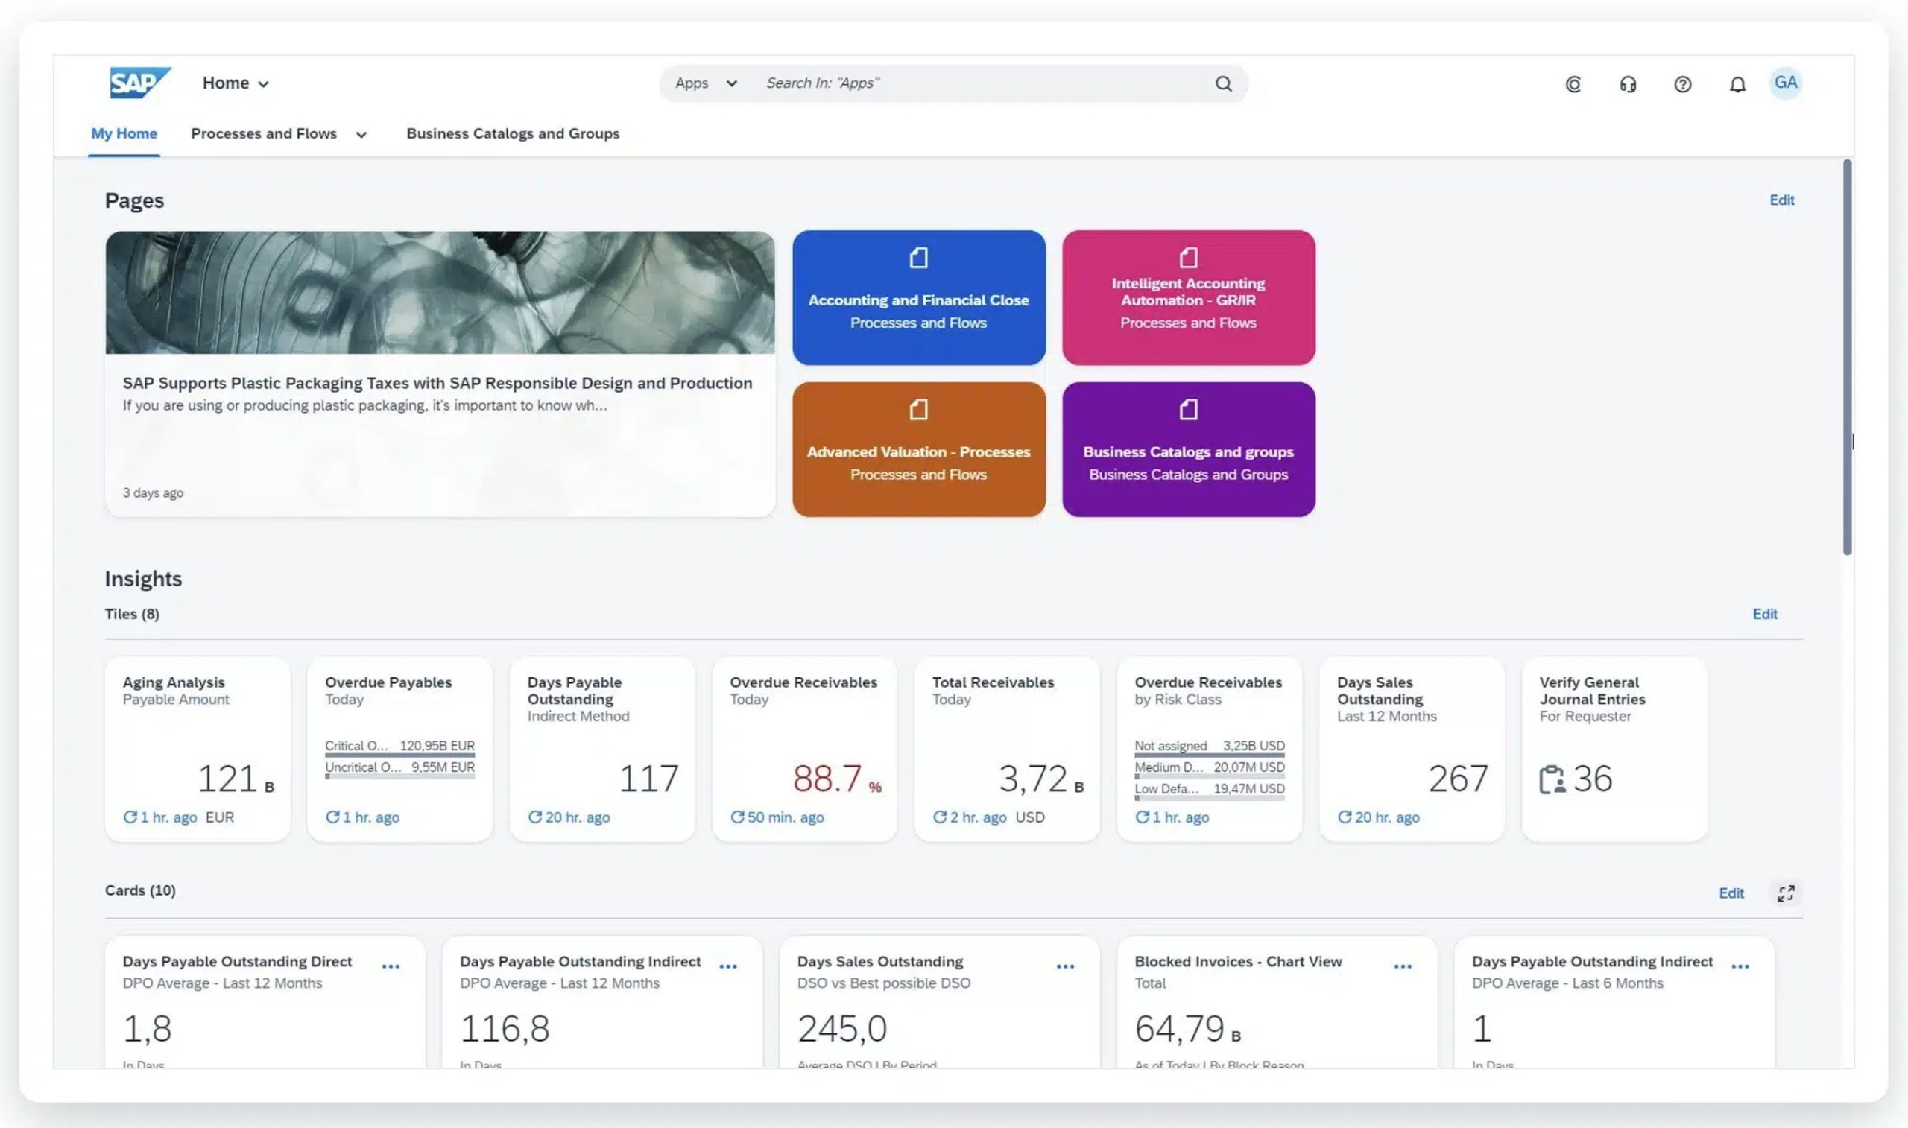Open options for Blocked Invoices card
The height and width of the screenshot is (1128, 1908).
point(1403,966)
